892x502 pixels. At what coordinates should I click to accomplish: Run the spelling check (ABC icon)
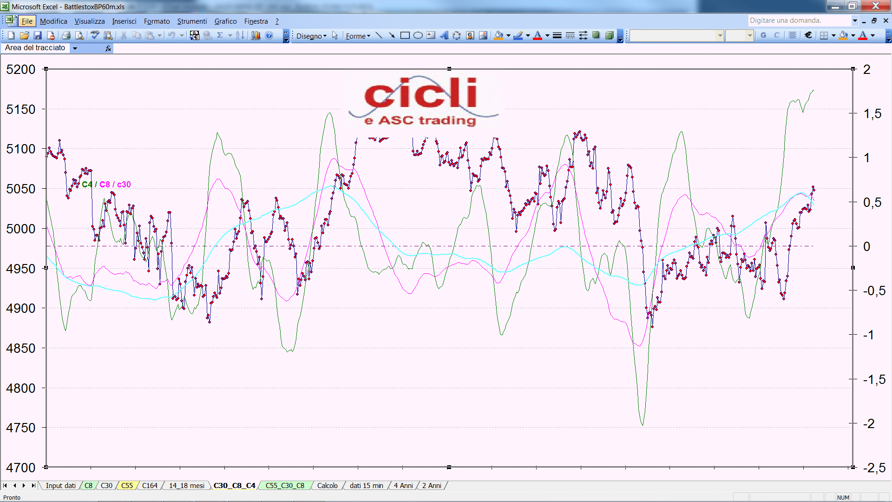coord(95,35)
